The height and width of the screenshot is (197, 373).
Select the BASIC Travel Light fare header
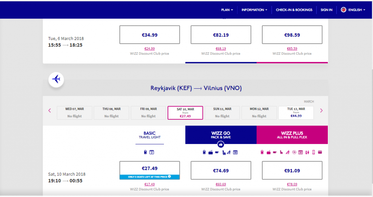150,135
